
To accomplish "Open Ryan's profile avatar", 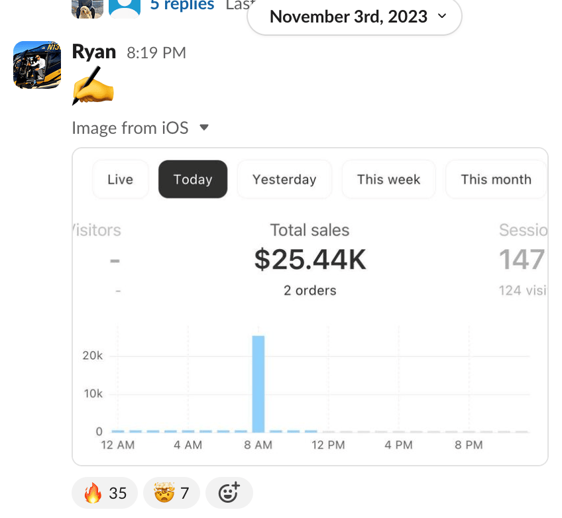I will (37, 64).
